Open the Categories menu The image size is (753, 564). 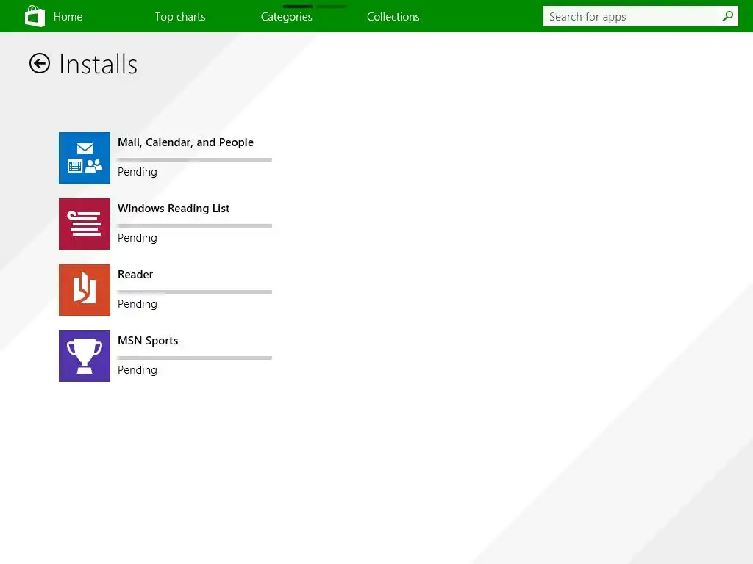click(287, 17)
